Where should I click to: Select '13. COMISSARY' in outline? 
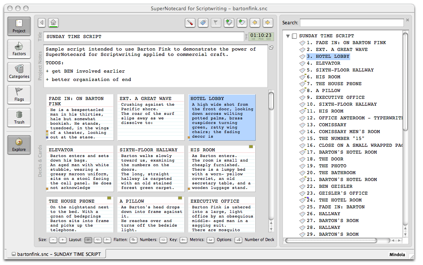pos(327,125)
